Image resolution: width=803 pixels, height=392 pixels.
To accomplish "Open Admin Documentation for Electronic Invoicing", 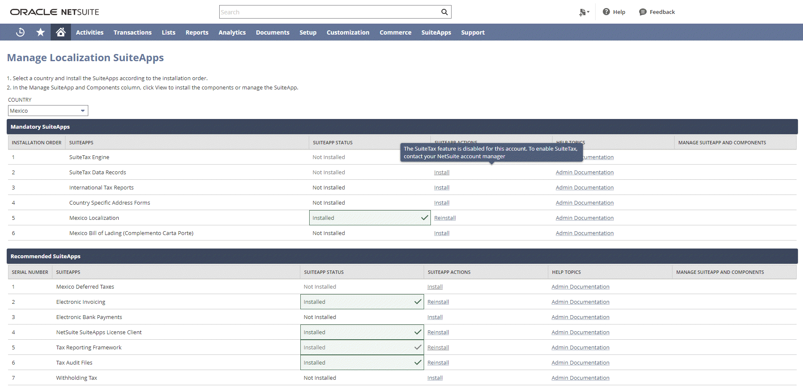I will point(580,302).
